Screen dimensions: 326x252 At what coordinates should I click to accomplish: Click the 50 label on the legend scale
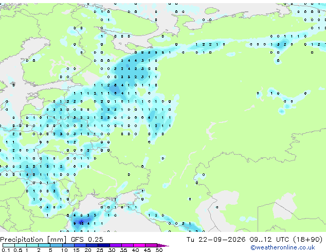[x=159, y=250]
